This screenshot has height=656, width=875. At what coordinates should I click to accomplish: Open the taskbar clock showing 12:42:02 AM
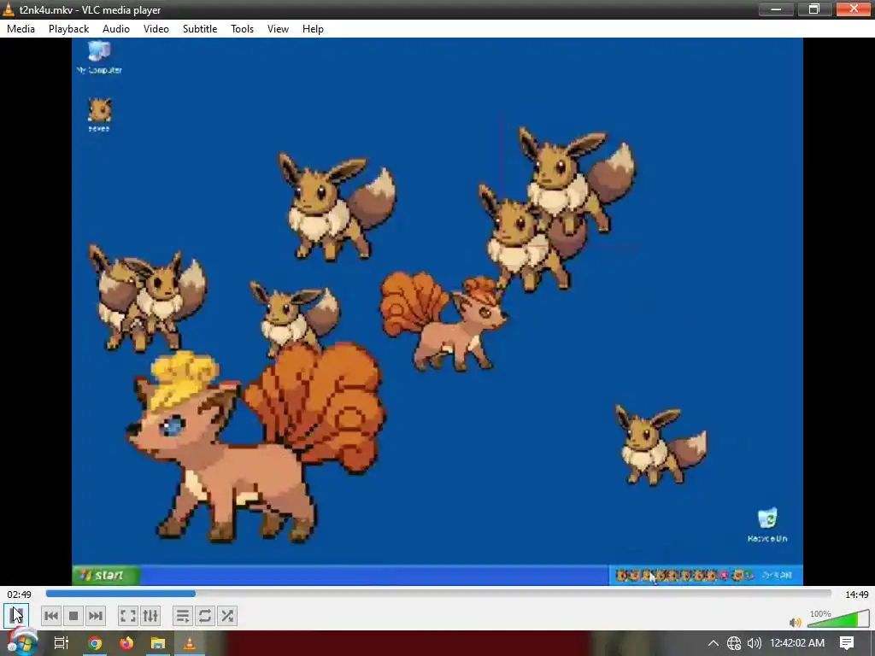pos(797,643)
